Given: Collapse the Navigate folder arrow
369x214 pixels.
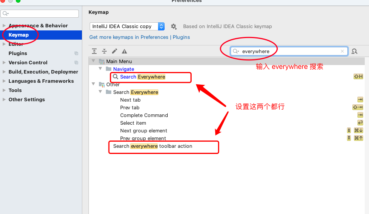Looking at the screenshot, I should click(x=100, y=69).
